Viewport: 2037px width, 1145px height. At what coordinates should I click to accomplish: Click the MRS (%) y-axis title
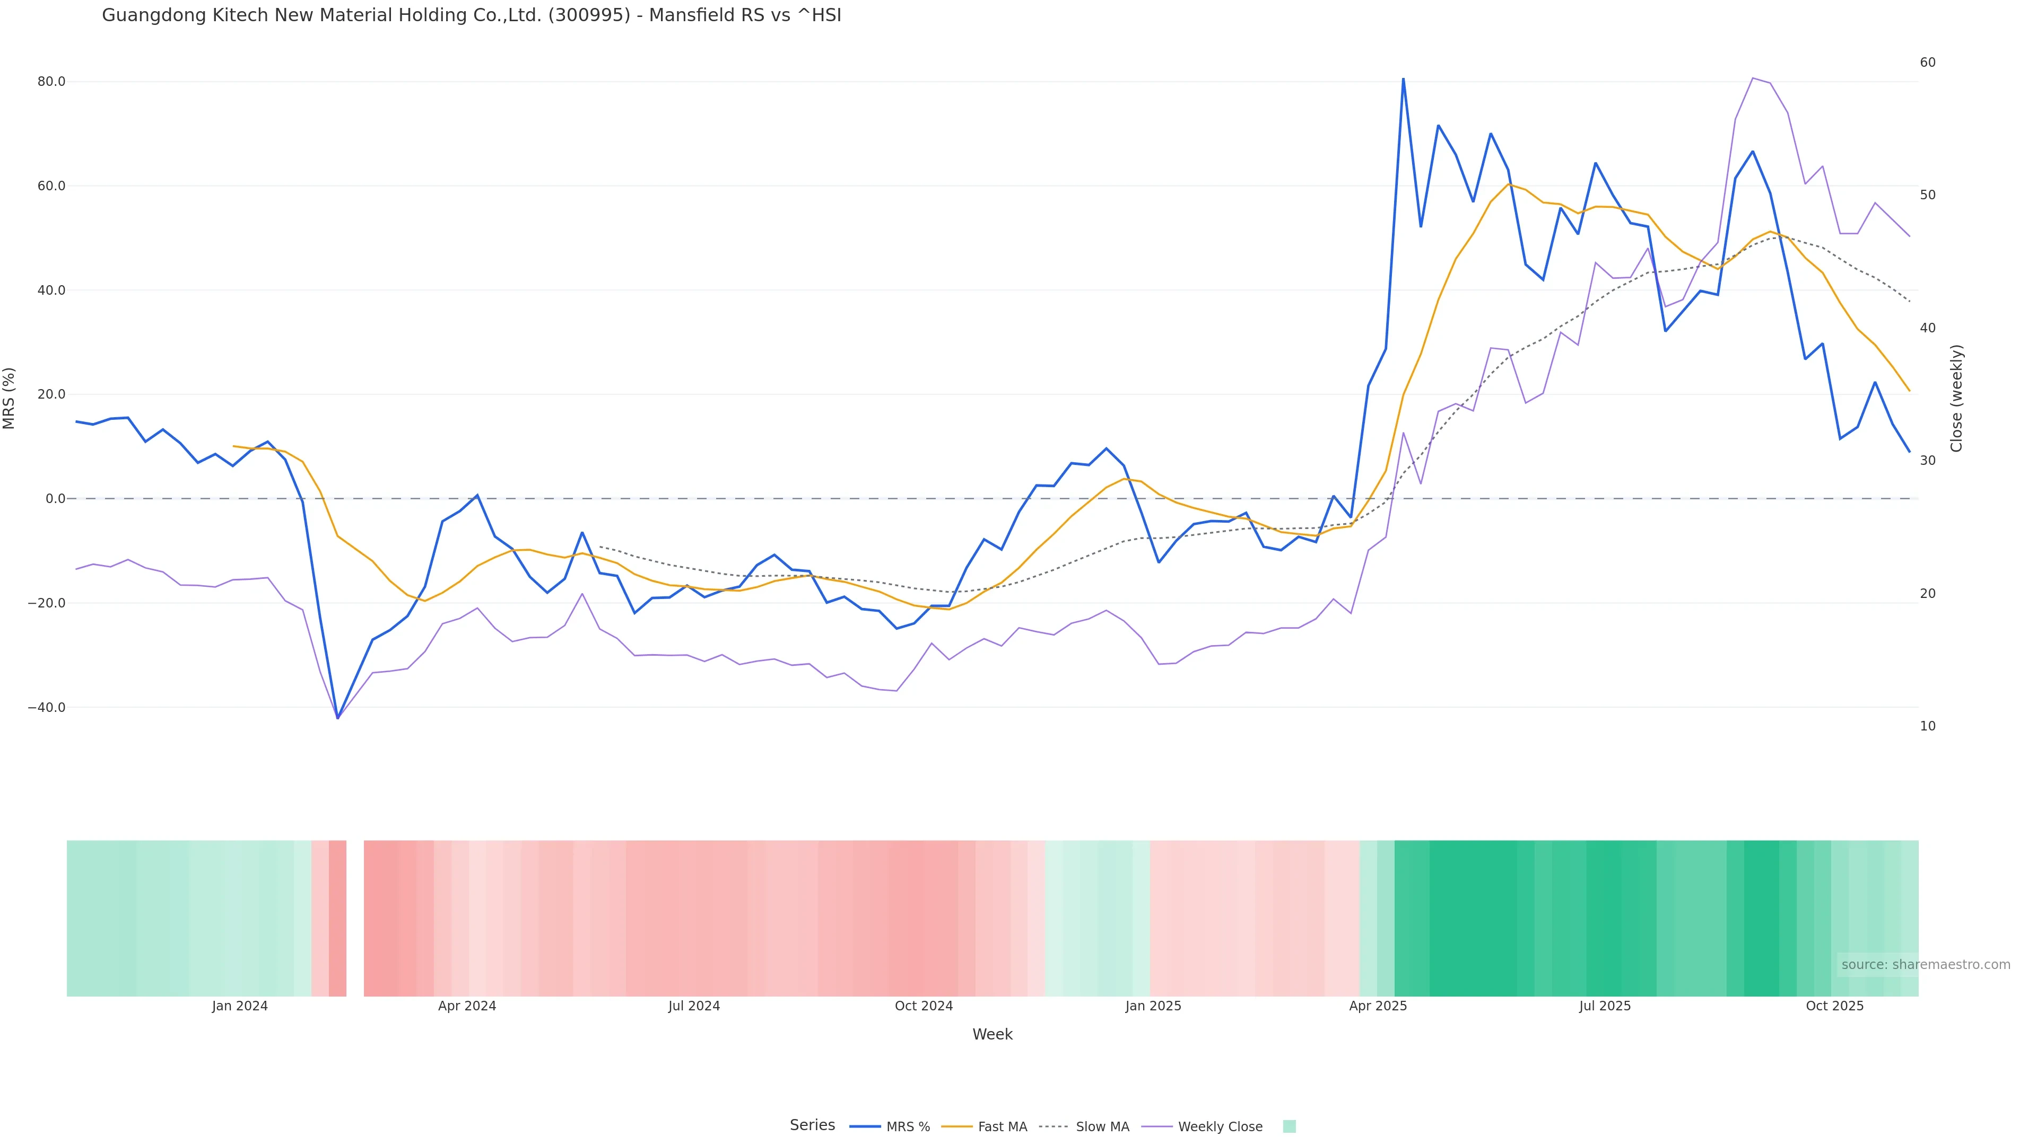(10, 398)
